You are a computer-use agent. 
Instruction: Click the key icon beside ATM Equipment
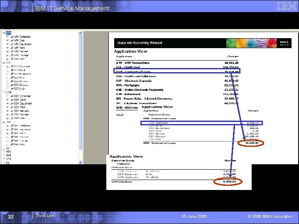pyautogui.click(x=12, y=44)
